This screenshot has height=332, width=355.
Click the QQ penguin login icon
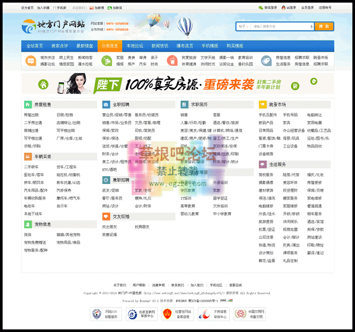pyautogui.click(x=283, y=8)
